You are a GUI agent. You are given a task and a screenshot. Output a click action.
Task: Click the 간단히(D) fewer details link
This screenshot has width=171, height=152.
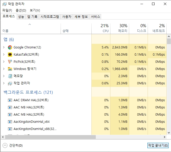[16, 146]
